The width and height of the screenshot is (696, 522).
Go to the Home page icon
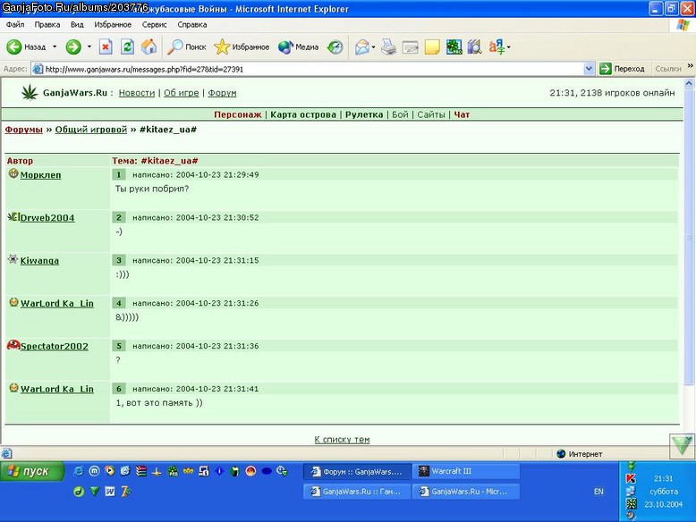tap(149, 47)
